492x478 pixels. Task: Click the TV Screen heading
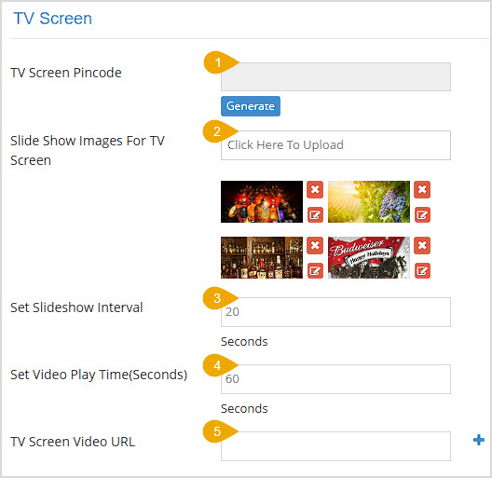tap(53, 19)
